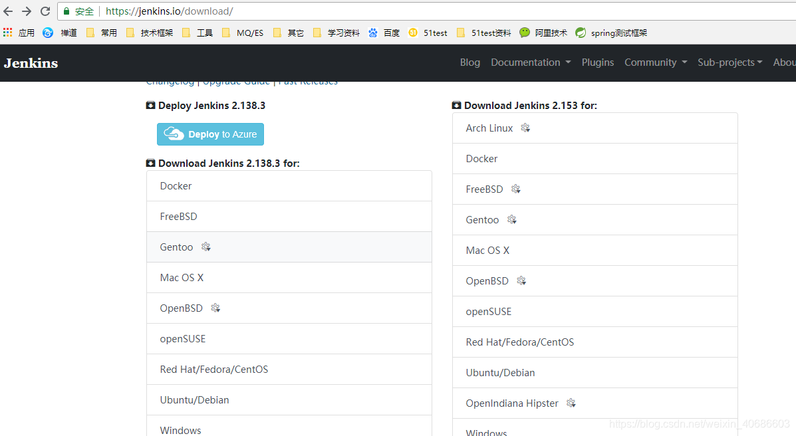
Task: Open the apps grid bookmark icon
Action: (7, 33)
